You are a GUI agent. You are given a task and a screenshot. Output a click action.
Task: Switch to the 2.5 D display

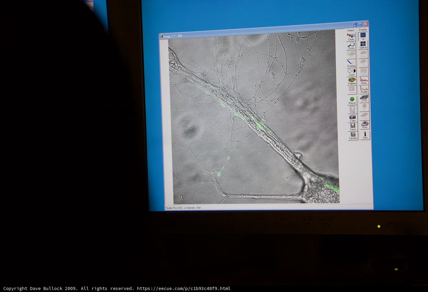click(364, 98)
